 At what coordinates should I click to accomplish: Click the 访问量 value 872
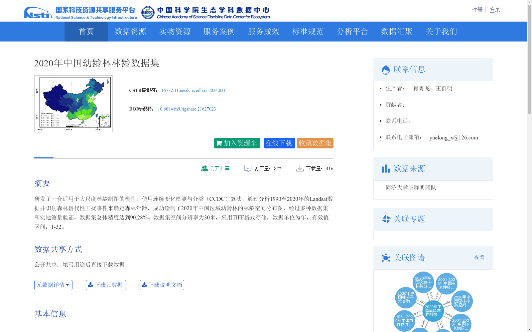[x=278, y=169]
